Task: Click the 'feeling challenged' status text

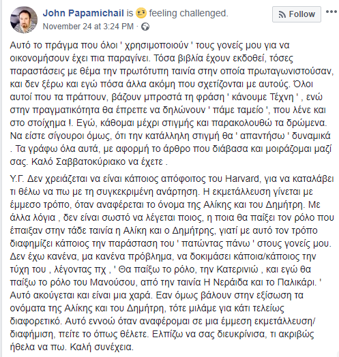Action: click(188, 13)
